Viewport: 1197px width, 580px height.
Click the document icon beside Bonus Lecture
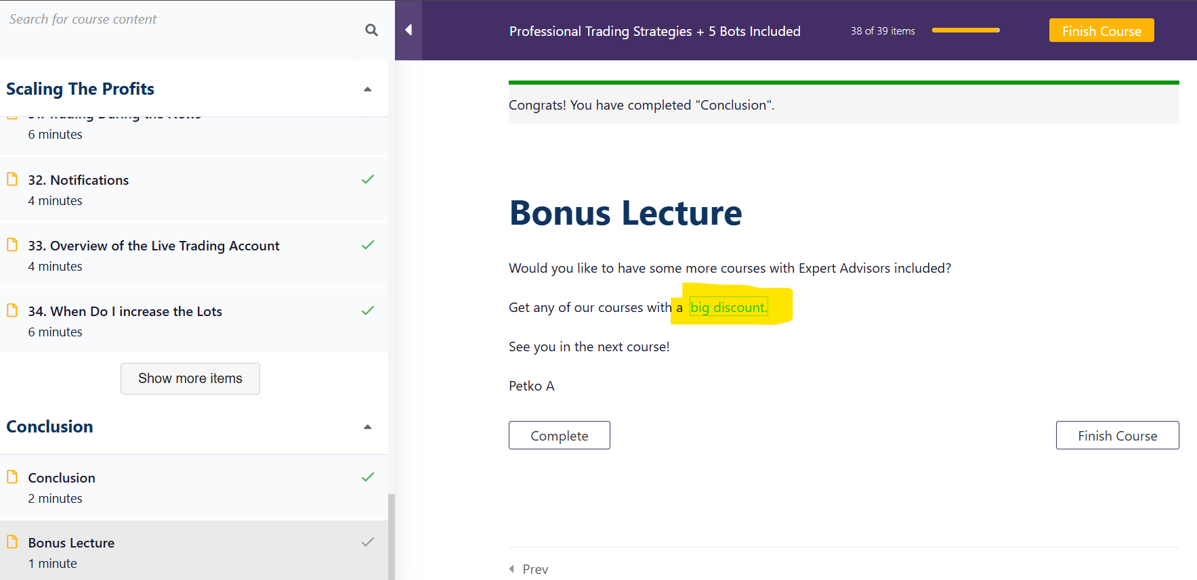click(x=12, y=542)
